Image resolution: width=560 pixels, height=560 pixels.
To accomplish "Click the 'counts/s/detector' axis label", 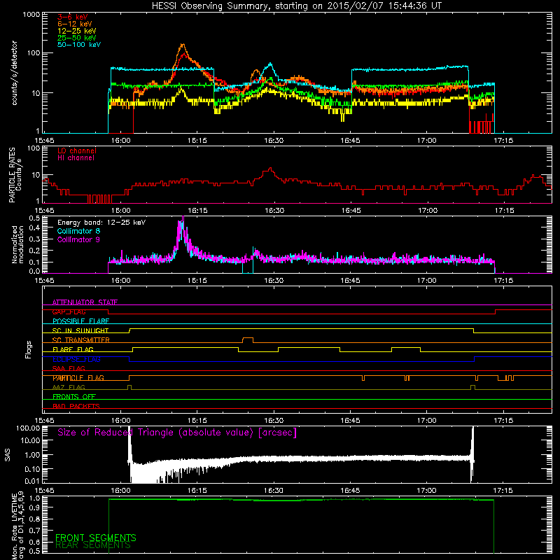I will tap(14, 73).
